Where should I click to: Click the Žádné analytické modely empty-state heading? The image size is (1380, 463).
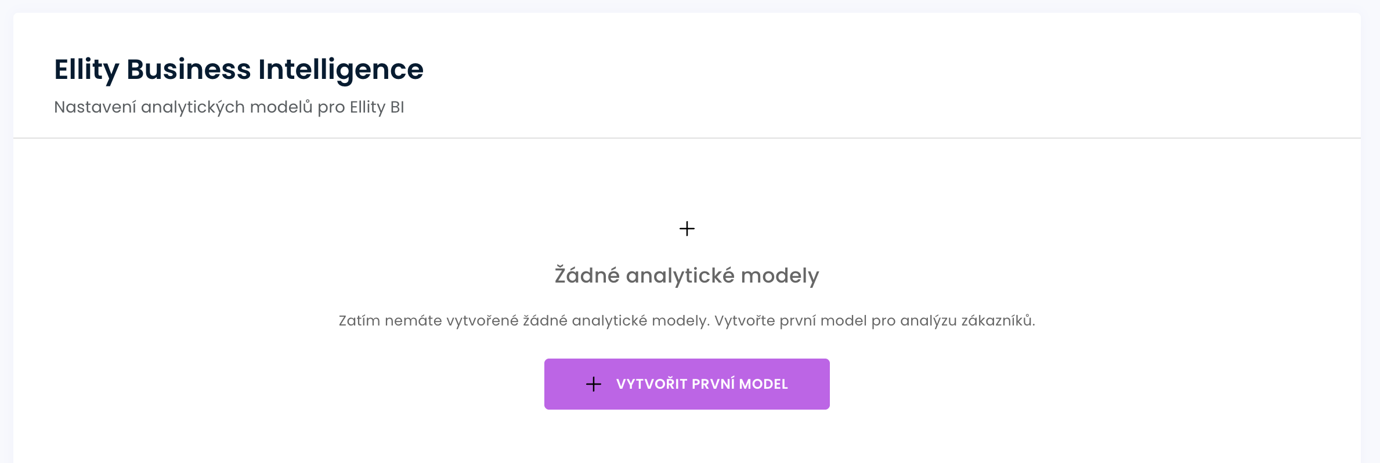point(687,276)
